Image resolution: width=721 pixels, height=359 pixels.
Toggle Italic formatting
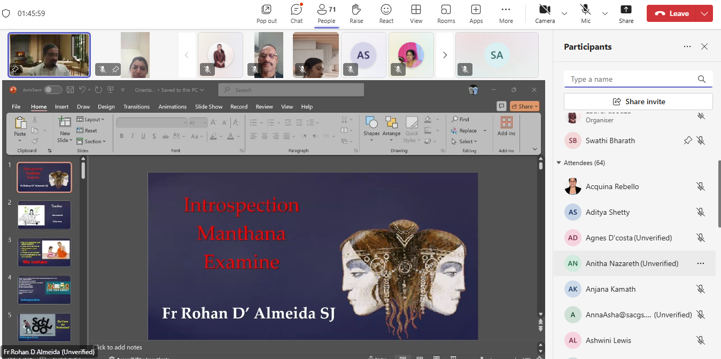[x=132, y=136]
